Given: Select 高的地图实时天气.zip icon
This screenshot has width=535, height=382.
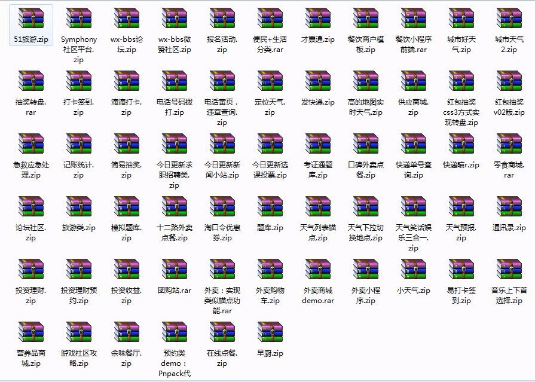Looking at the screenshot, I should tap(365, 81).
